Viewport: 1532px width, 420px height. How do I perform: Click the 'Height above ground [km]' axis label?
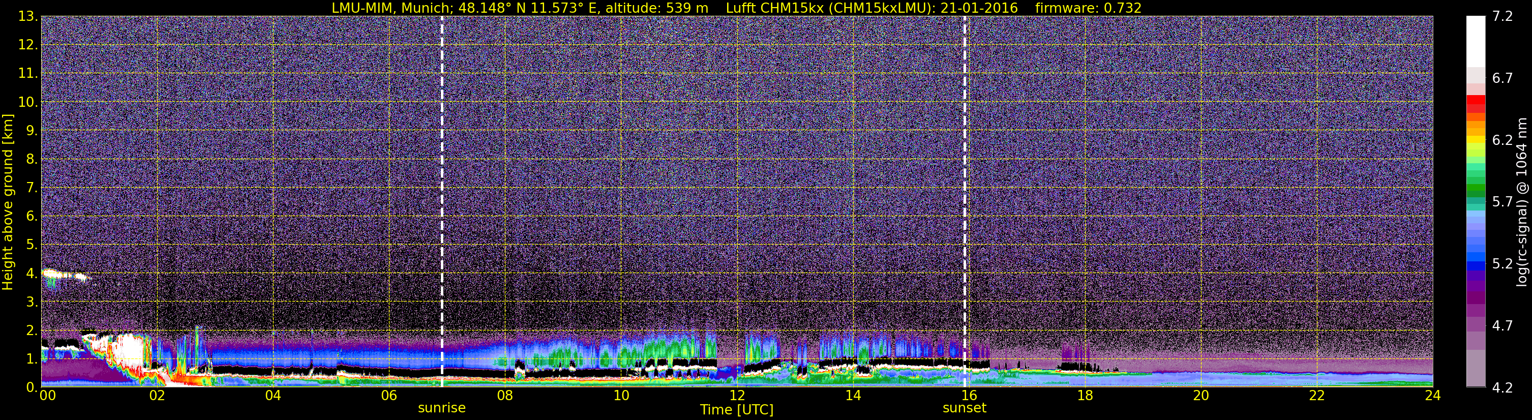click(8, 202)
